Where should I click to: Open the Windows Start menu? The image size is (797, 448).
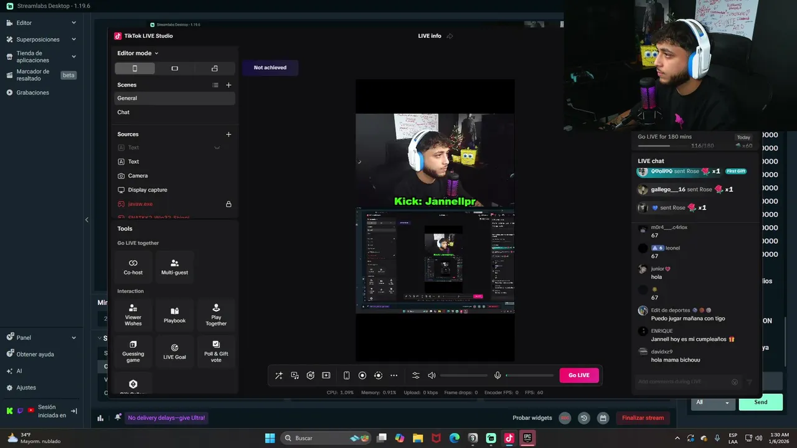click(x=270, y=438)
